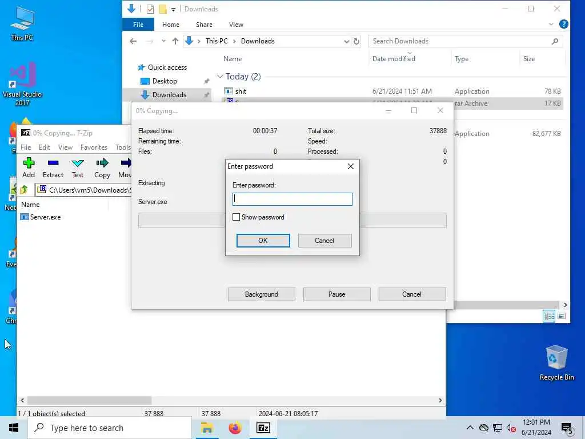The height and width of the screenshot is (439, 585).
Task: Click the chevron after This PC in address bar
Action: (x=234, y=41)
